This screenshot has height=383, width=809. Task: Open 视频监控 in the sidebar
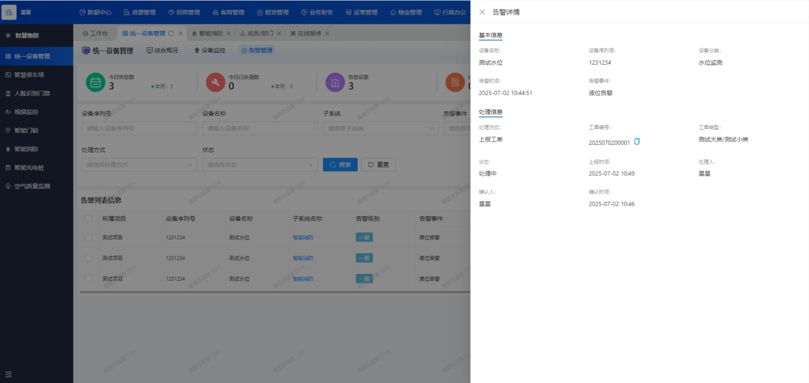[36, 112]
